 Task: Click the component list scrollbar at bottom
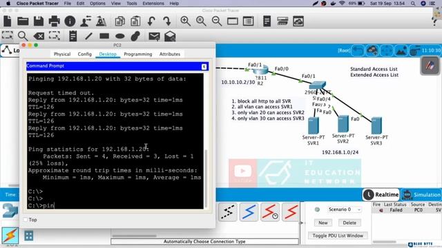[134, 236]
